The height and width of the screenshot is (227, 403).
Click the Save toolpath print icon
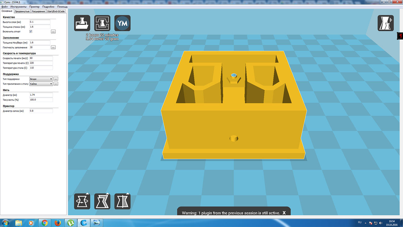(x=102, y=23)
